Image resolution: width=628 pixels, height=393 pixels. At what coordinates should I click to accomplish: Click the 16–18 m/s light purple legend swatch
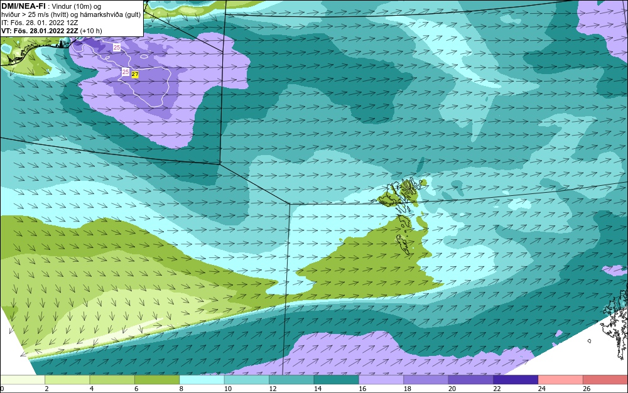pyautogui.click(x=381, y=380)
